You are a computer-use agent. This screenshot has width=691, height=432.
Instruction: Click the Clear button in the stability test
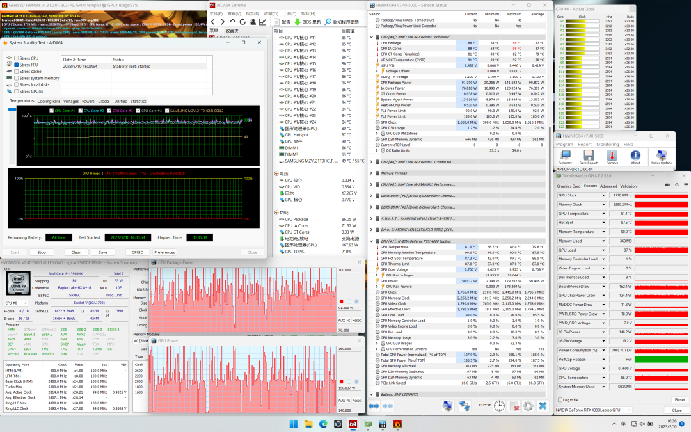(75, 253)
